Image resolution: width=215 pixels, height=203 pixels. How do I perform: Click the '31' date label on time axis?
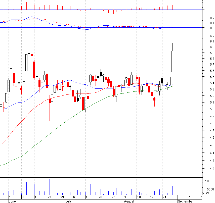177,197
